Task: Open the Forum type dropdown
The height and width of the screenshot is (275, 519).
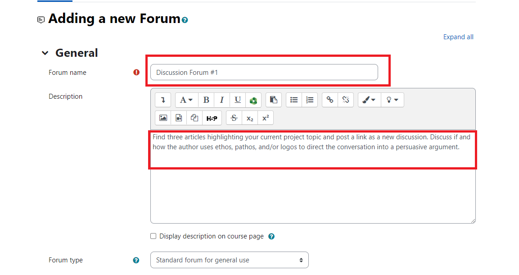Action: point(229,260)
